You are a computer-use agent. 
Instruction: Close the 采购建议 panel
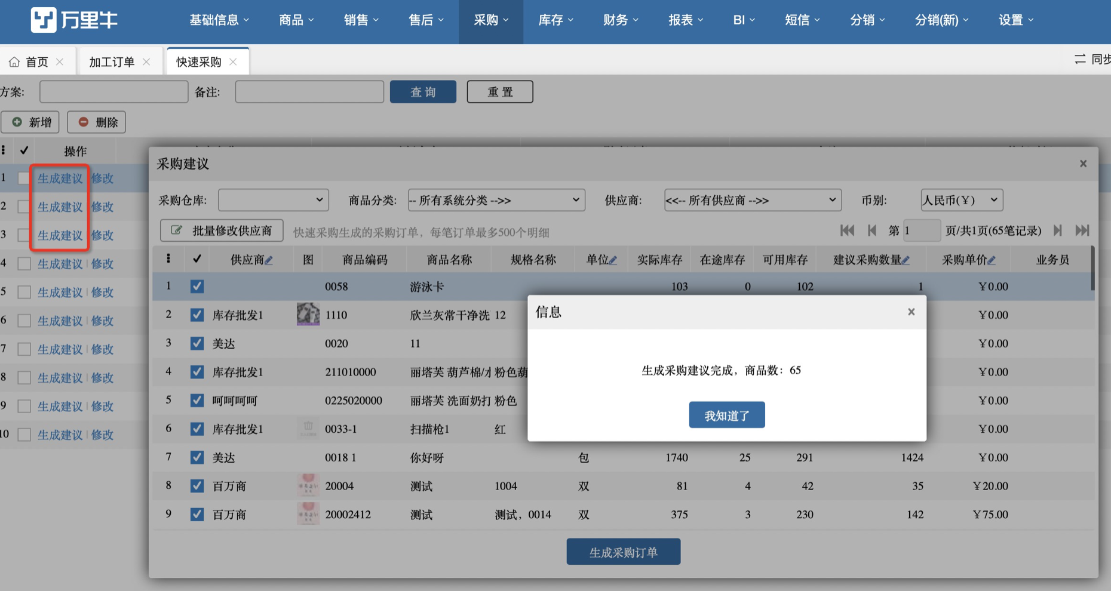coord(1083,164)
